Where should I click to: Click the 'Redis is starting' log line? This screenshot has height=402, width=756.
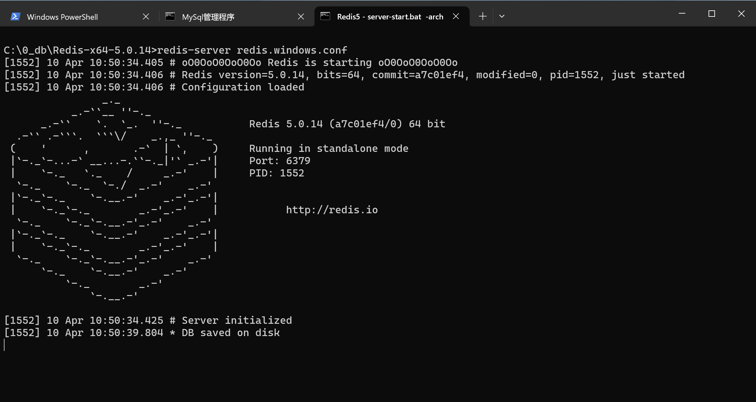pos(231,63)
